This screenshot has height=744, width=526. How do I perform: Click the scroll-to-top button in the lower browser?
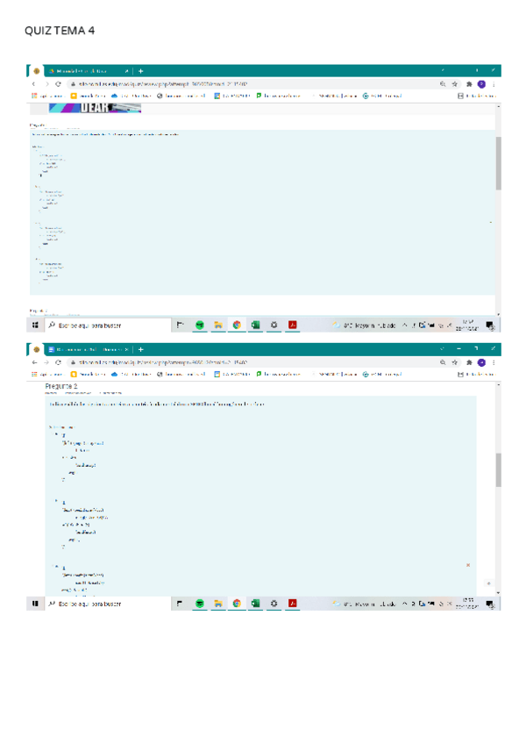pyautogui.click(x=488, y=583)
